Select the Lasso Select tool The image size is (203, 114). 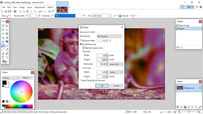click(3, 30)
